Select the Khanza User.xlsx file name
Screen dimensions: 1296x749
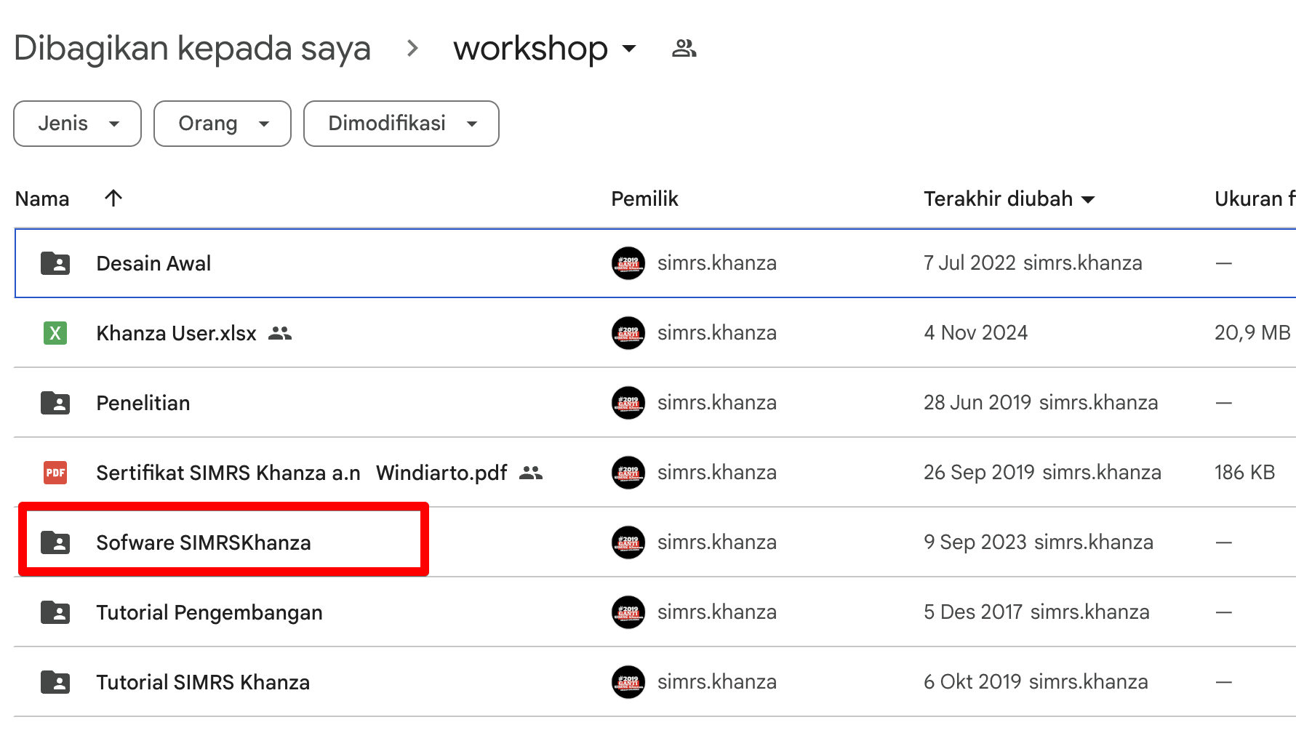(x=177, y=333)
